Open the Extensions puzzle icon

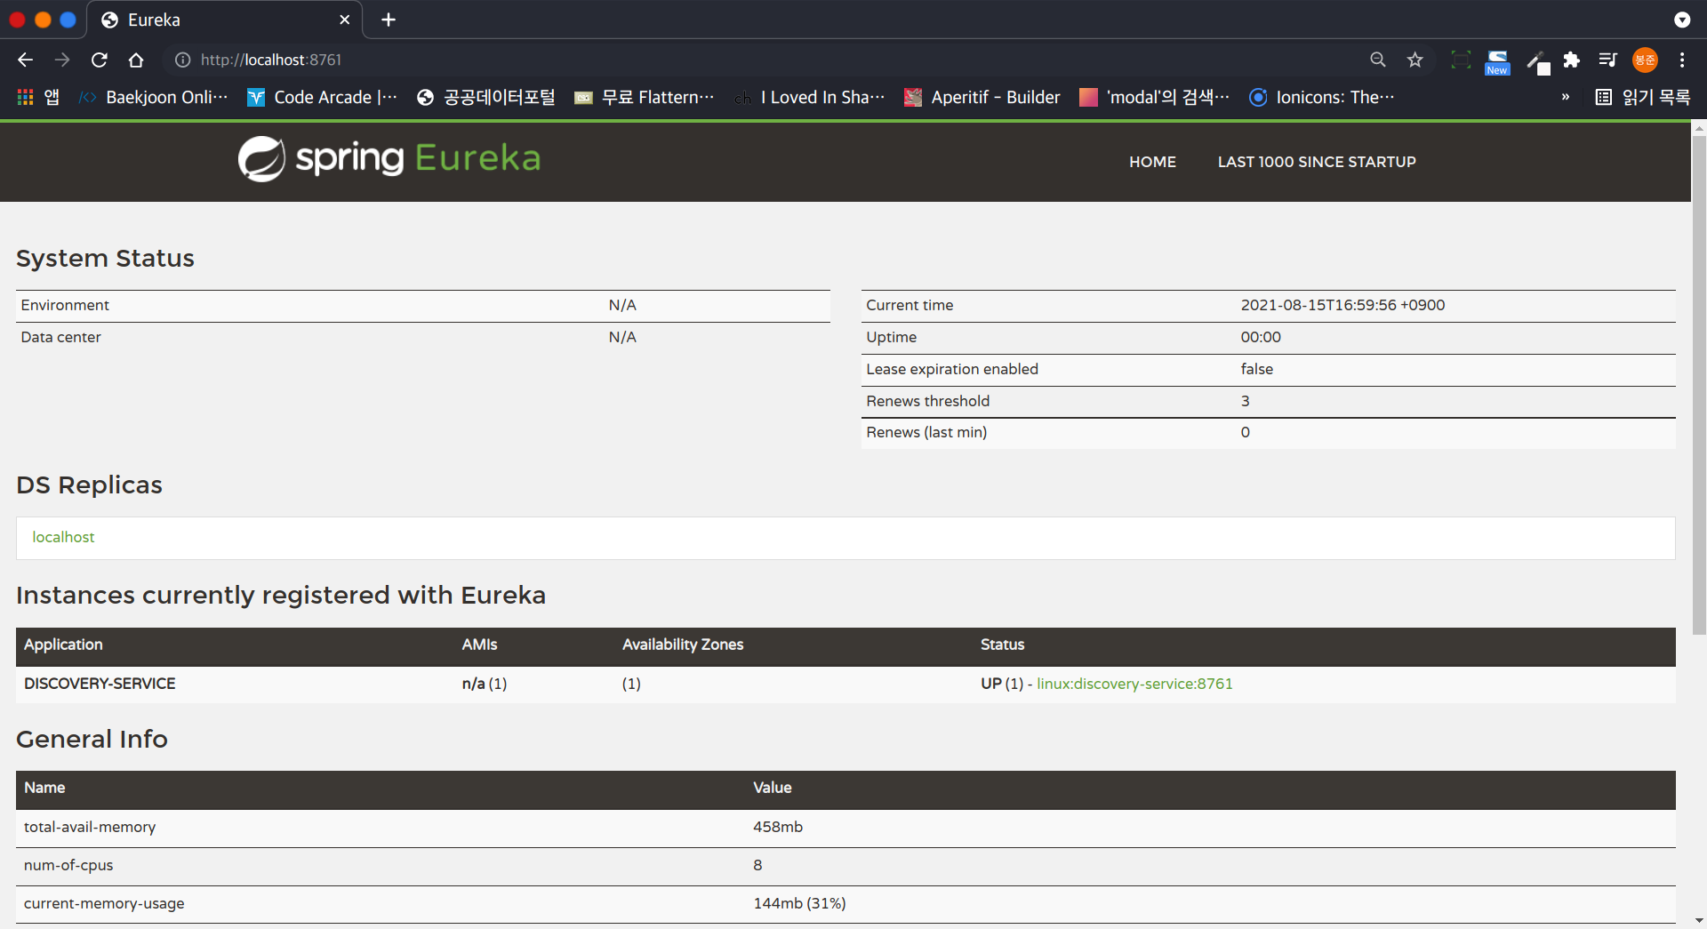click(1572, 60)
